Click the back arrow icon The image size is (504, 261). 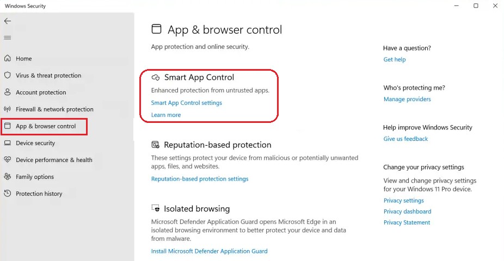pos(7,21)
